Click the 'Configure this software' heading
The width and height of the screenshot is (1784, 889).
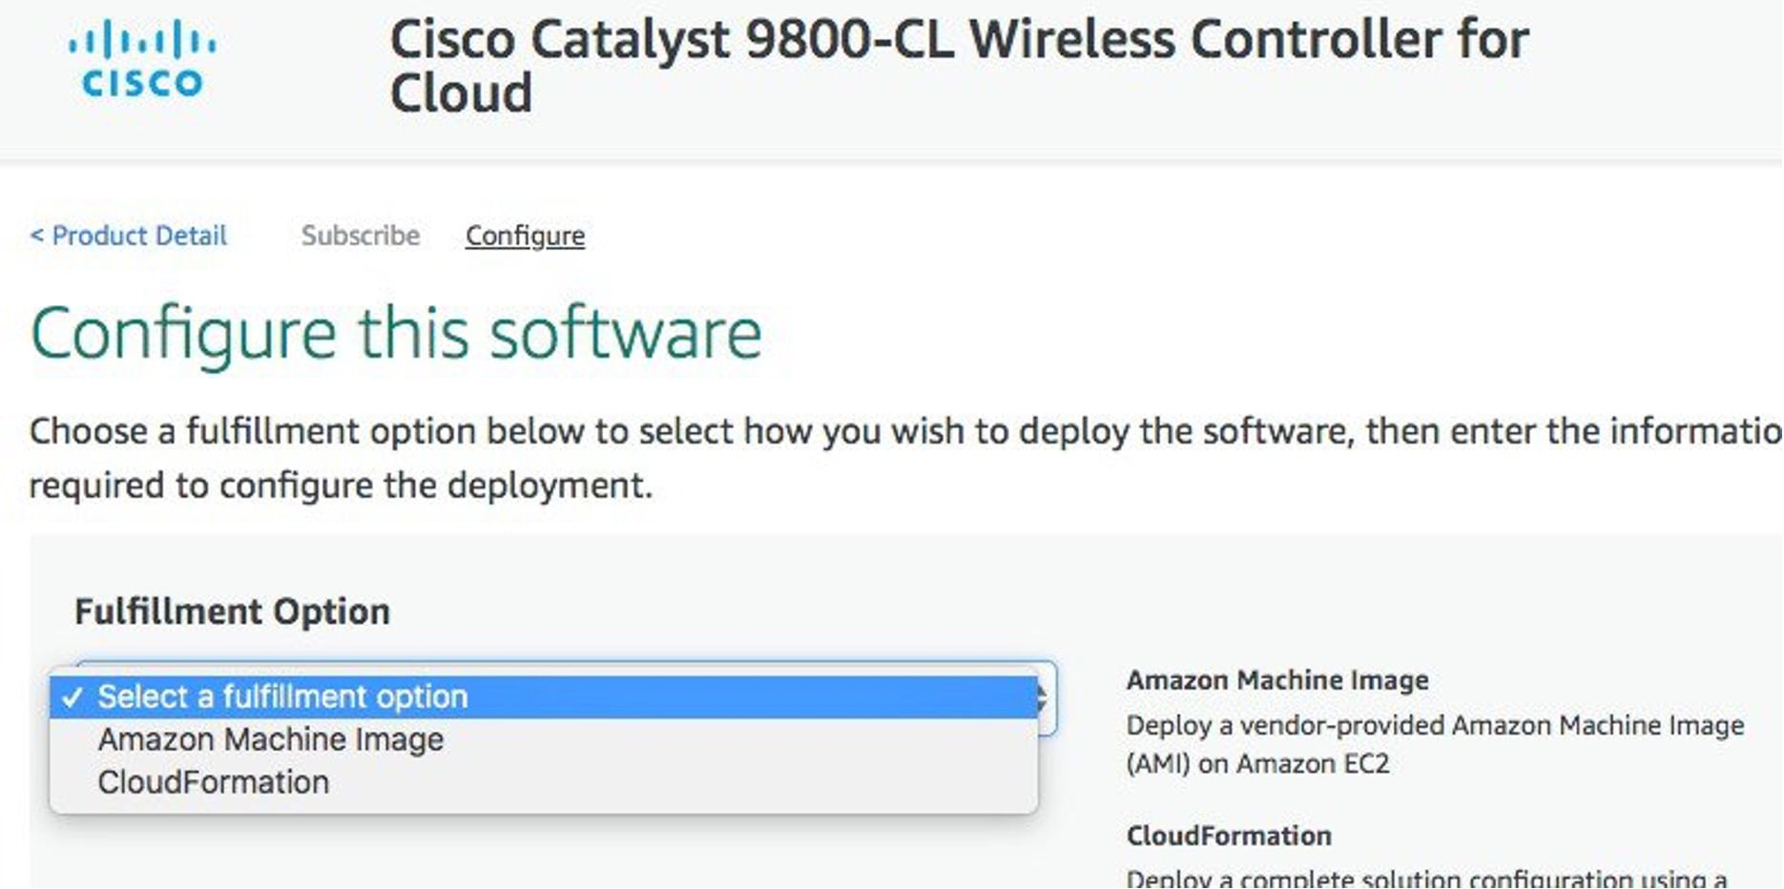tap(396, 334)
